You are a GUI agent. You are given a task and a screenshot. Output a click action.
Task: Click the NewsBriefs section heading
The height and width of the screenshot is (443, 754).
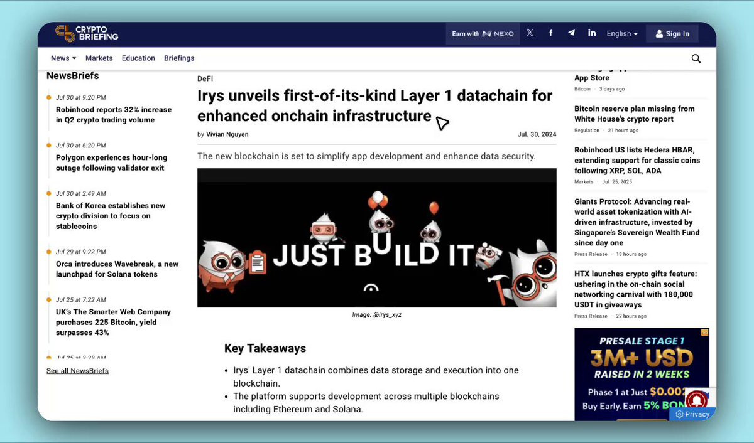[72, 76]
